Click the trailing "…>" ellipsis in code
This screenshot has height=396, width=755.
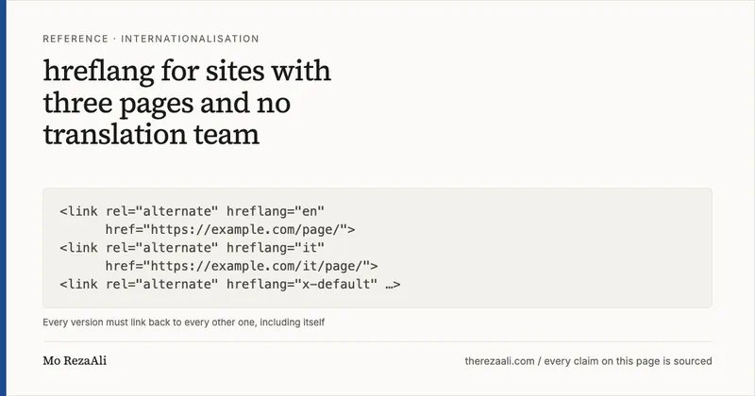click(x=393, y=285)
